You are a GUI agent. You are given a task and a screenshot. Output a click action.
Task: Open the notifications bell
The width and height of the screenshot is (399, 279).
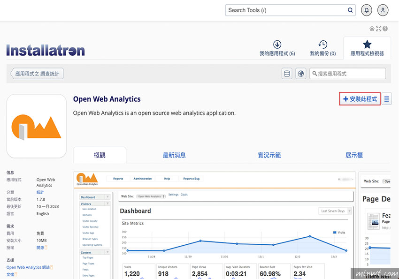tap(367, 10)
